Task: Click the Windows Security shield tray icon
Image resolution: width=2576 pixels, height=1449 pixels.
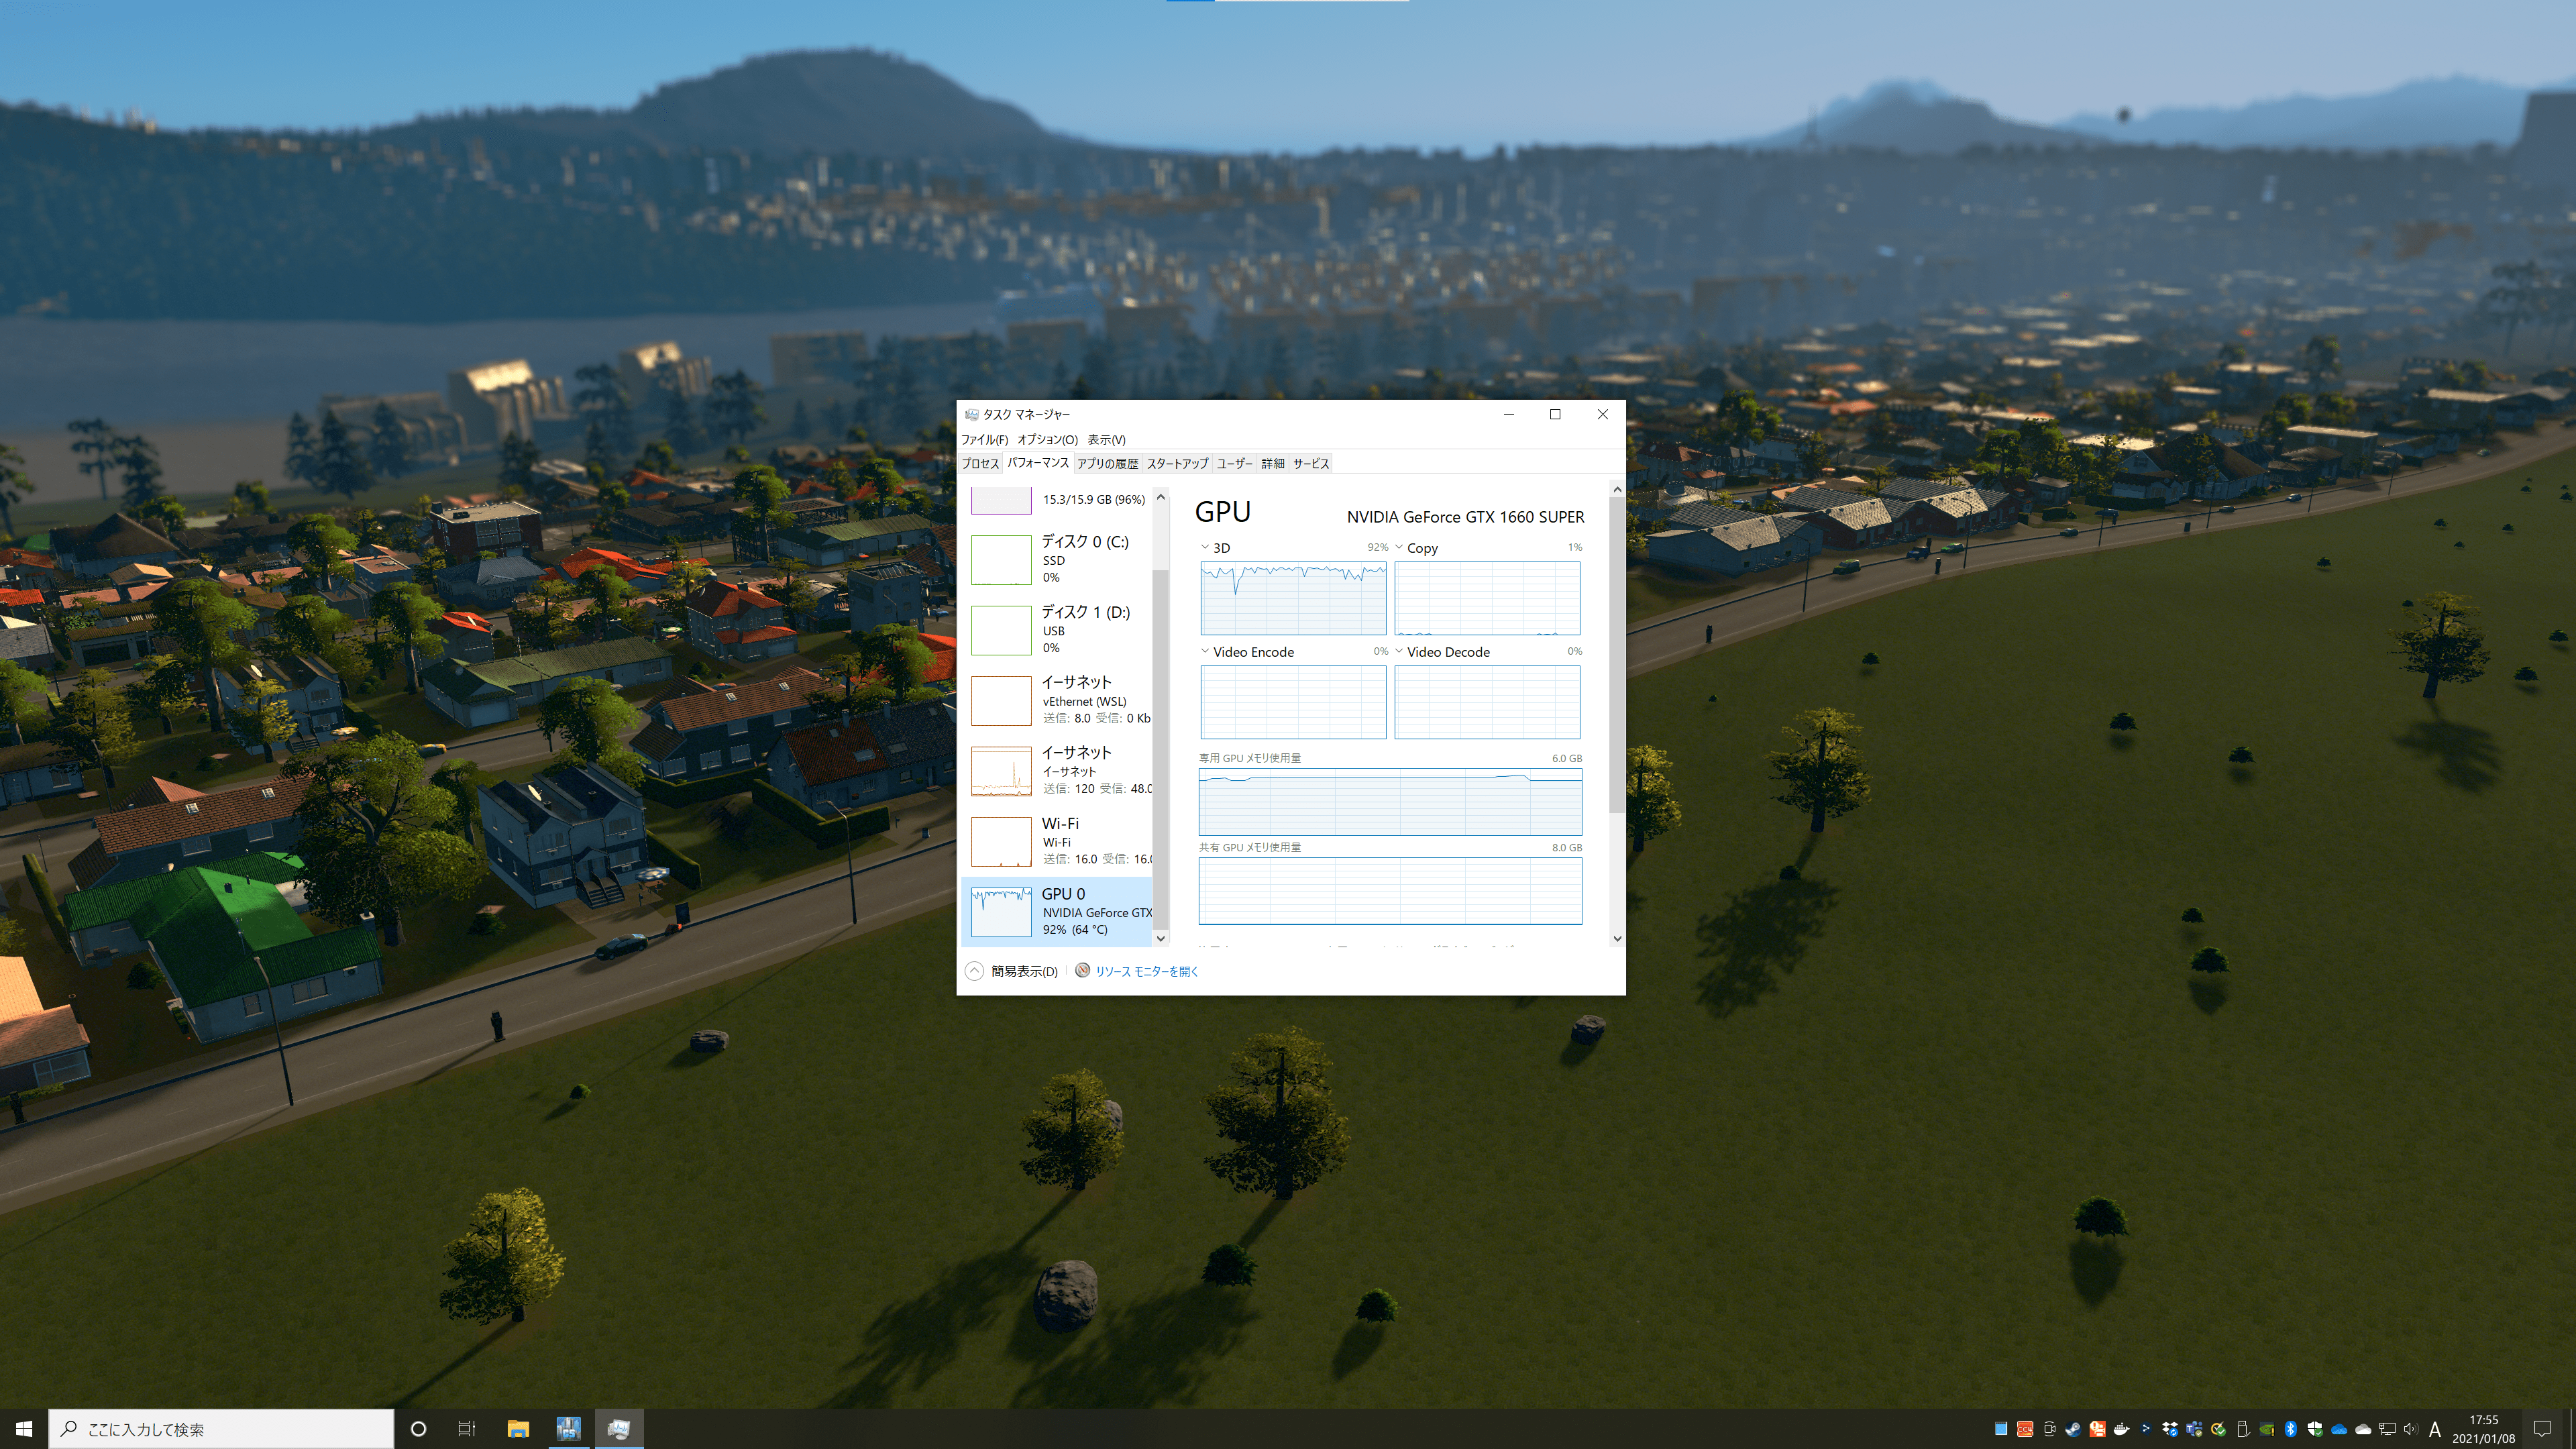Action: (2315, 1429)
